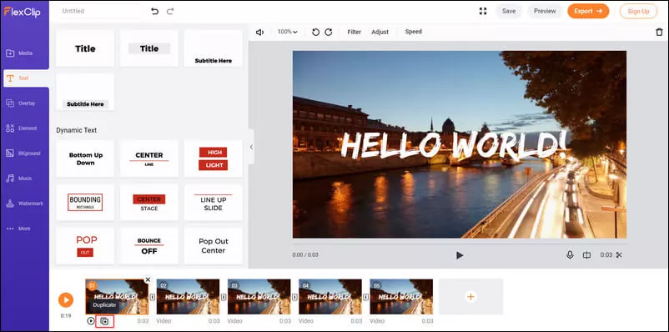Open the More sidebar menu

coord(25,229)
